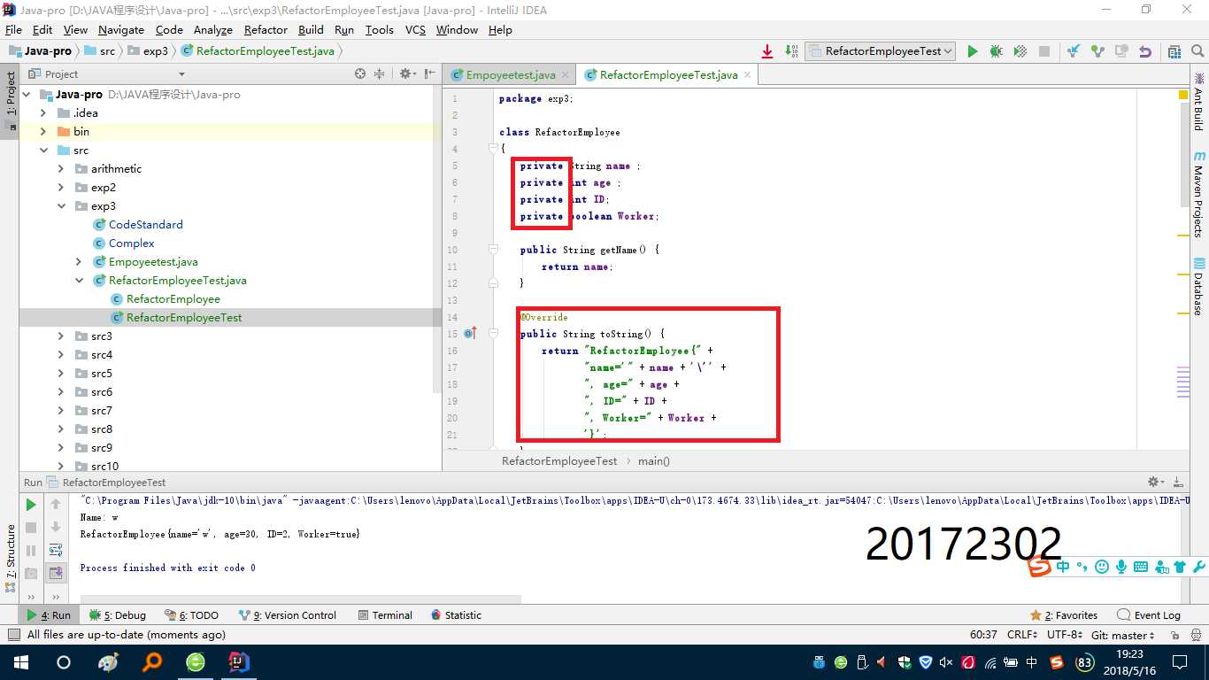The width and height of the screenshot is (1209, 680).
Task: Open the 9: Version Control tool window
Action: coord(287,615)
